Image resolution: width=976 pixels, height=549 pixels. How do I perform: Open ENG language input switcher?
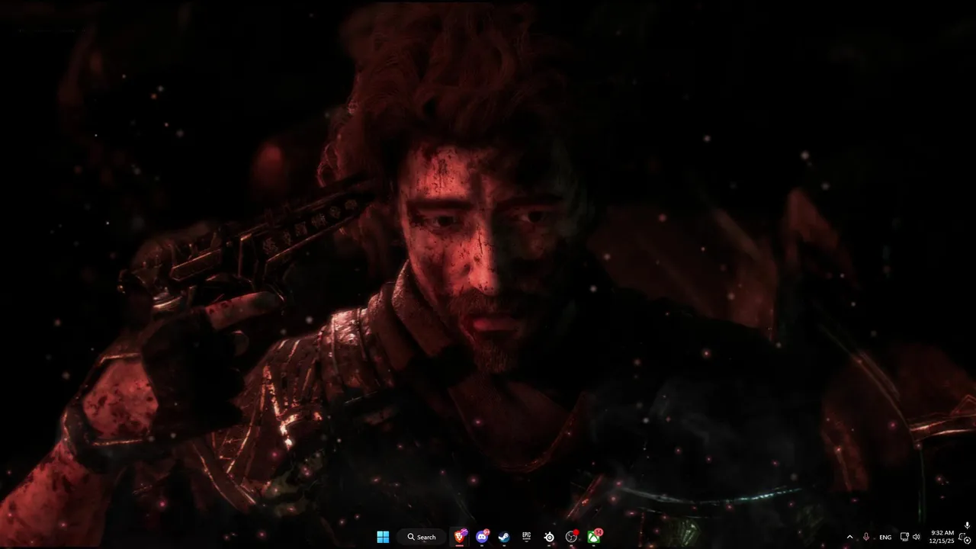coord(885,538)
